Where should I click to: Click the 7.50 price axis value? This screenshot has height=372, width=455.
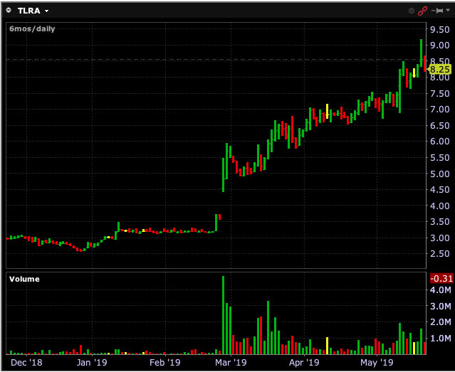point(439,93)
